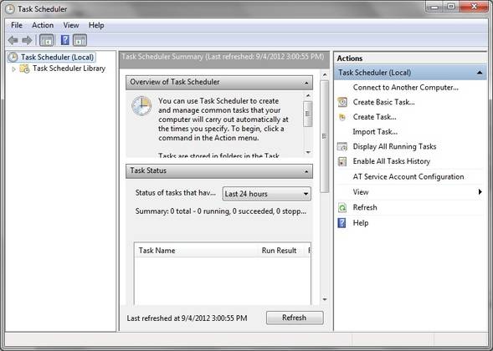Click Help in the Actions pane

pyautogui.click(x=360, y=223)
